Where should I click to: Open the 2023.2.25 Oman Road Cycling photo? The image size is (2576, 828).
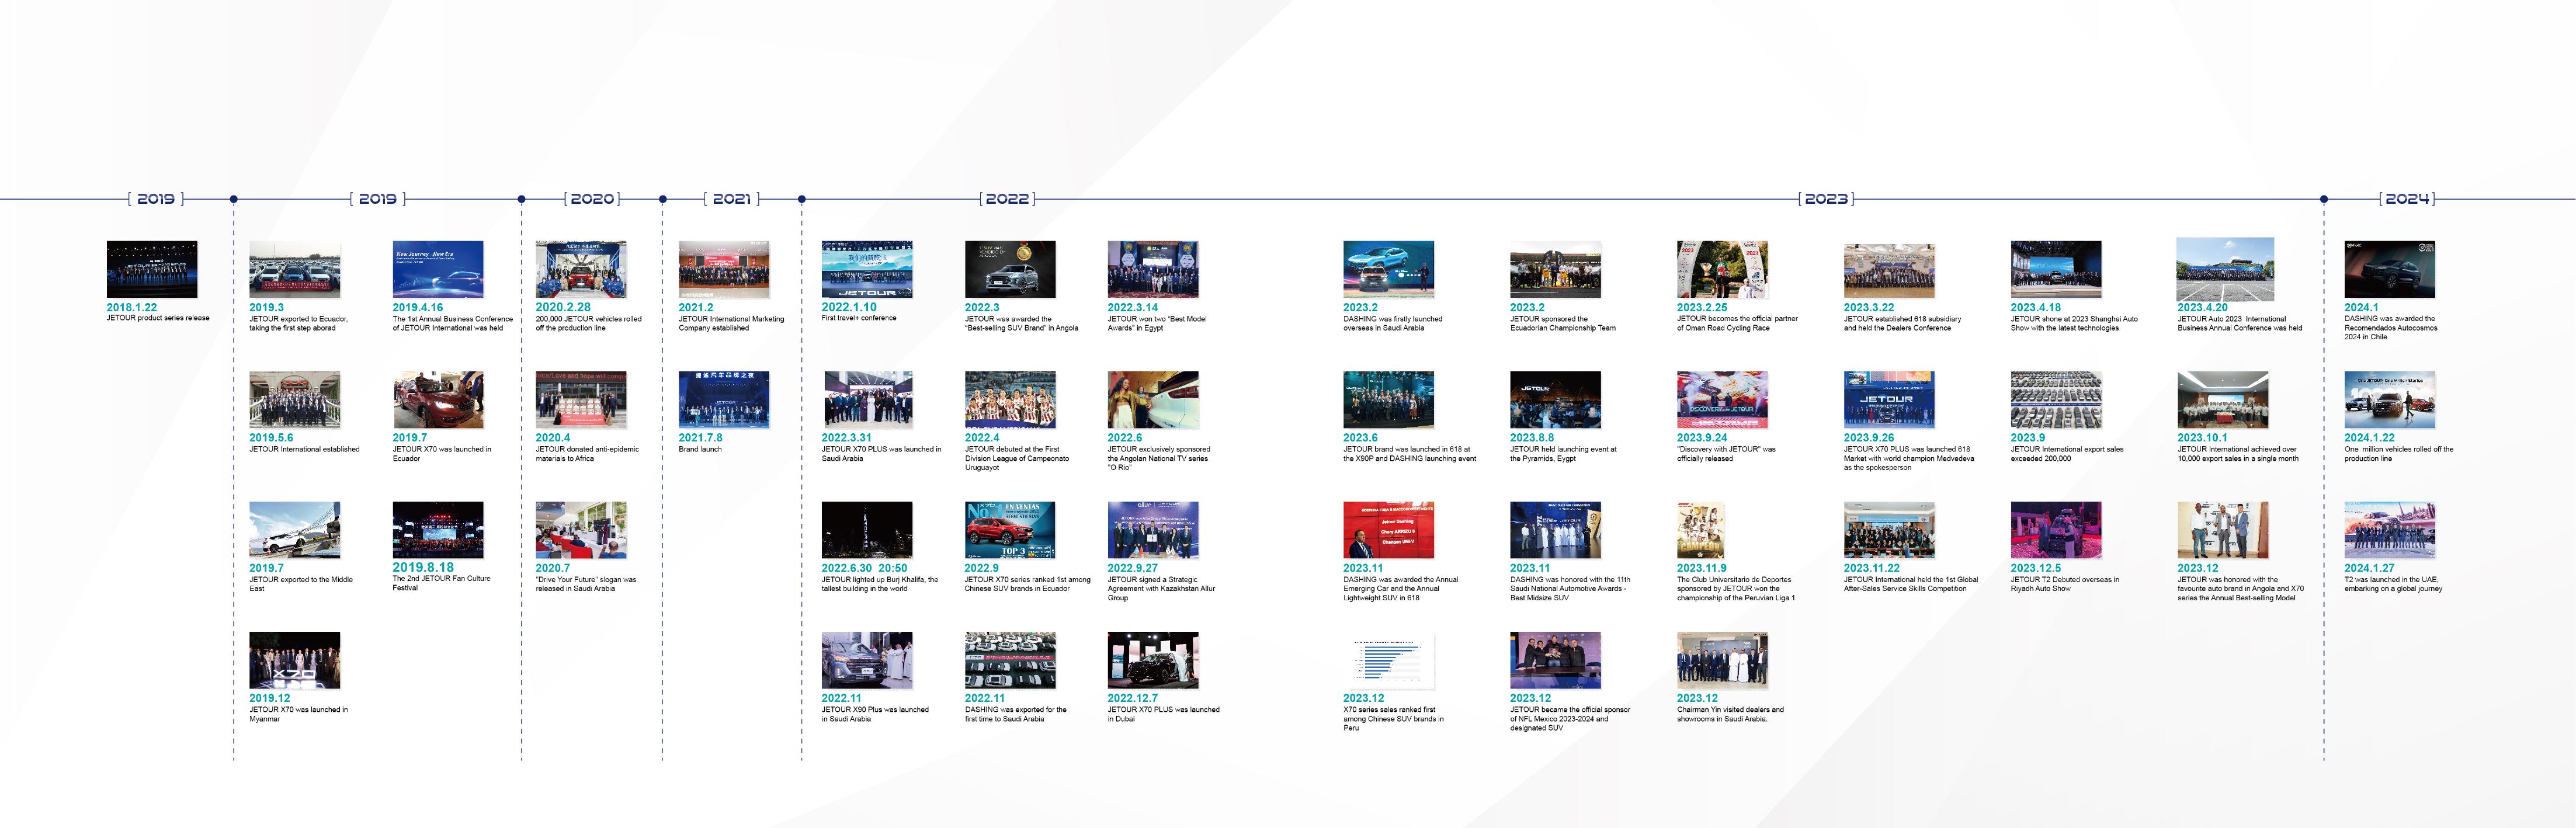pos(1722,269)
